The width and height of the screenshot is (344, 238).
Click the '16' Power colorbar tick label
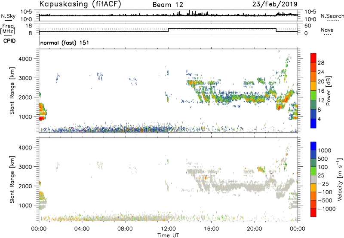pyautogui.click(x=321, y=91)
